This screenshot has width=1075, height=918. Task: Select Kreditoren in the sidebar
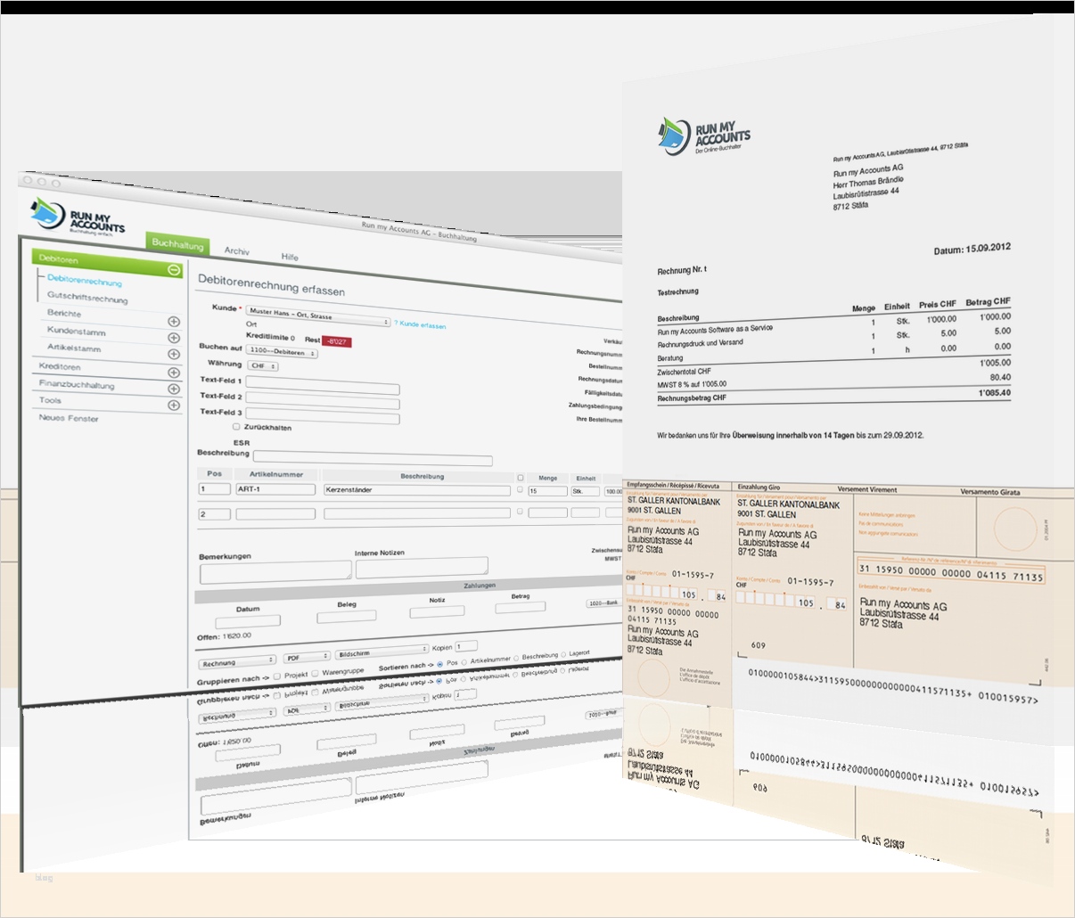(x=60, y=366)
